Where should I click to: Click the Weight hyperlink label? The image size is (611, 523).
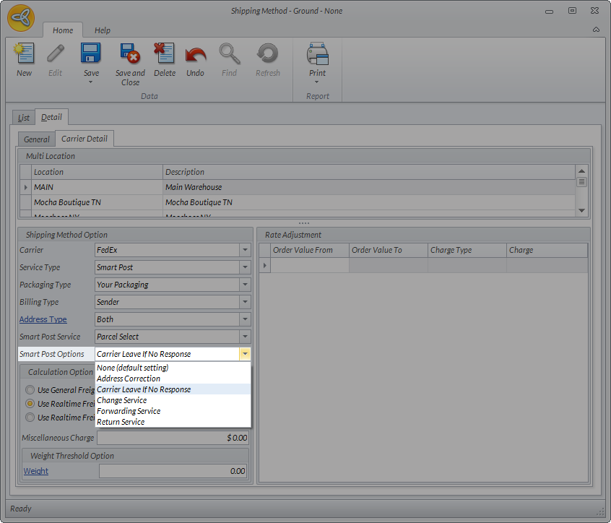point(36,471)
